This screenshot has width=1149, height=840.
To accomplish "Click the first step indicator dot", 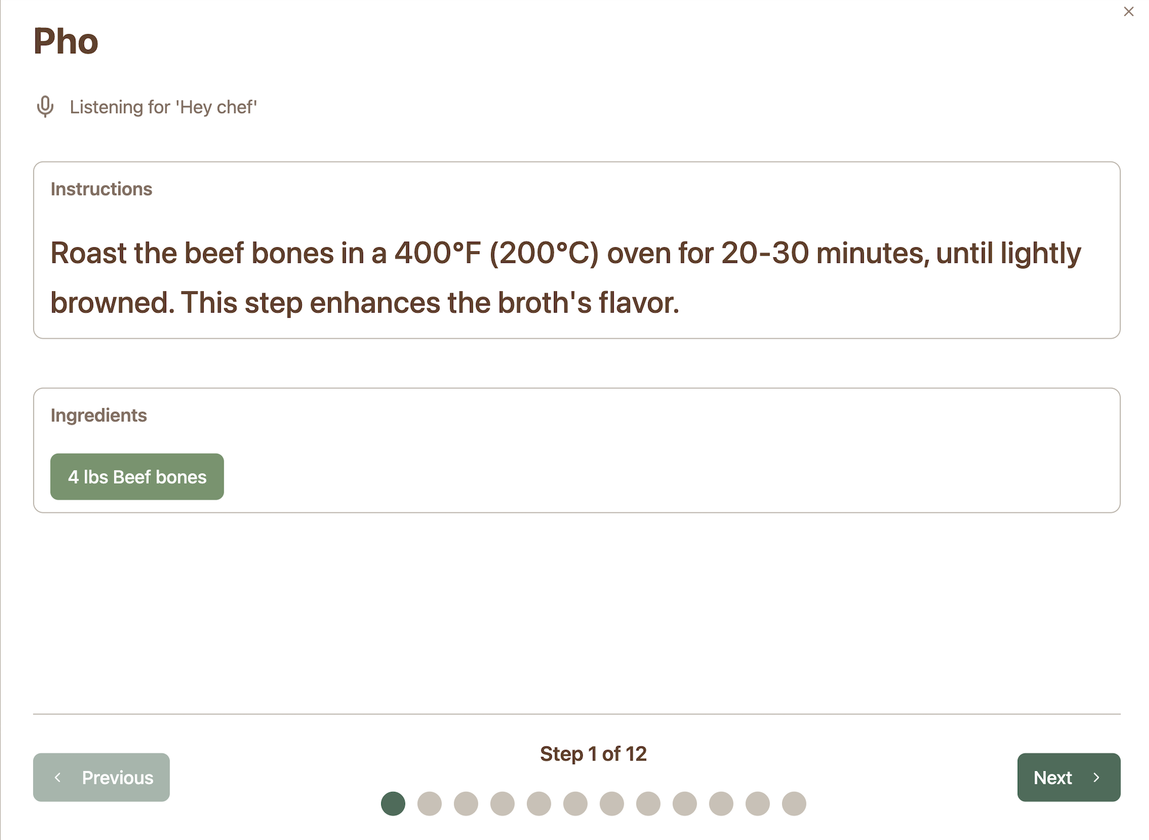I will [393, 803].
